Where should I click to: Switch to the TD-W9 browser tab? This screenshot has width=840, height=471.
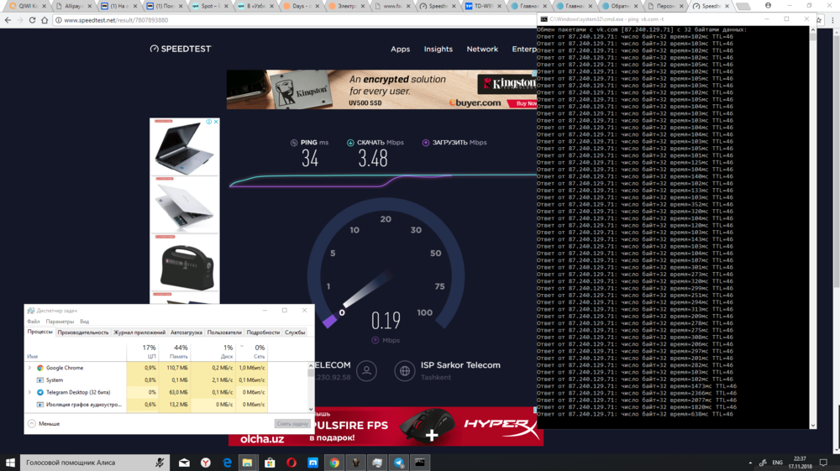[x=484, y=6]
